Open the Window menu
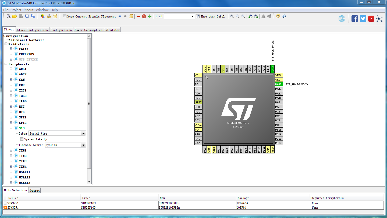The height and width of the screenshot is (218, 387). click(42, 10)
